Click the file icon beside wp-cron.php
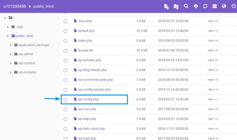This screenshot has height=140, width=237. tap(75, 109)
